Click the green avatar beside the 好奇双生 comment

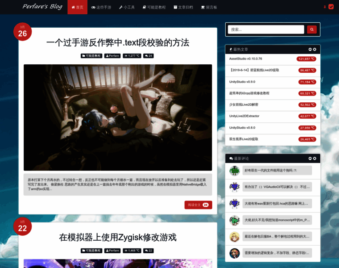pos(235,171)
